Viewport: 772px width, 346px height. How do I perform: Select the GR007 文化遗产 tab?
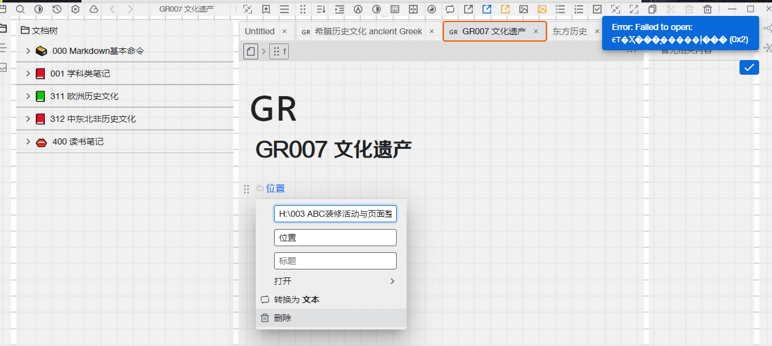coord(494,31)
